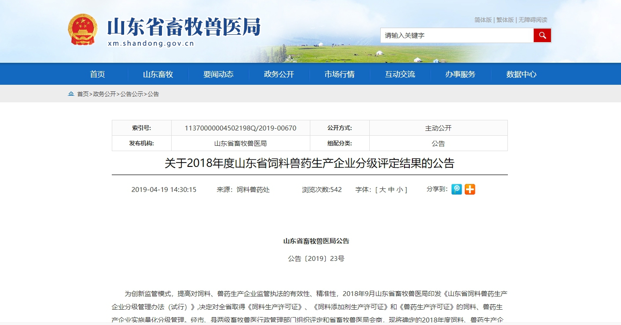The height and width of the screenshot is (325, 621).
Task: Navigate to 办事服务 section
Action: (x=460, y=74)
